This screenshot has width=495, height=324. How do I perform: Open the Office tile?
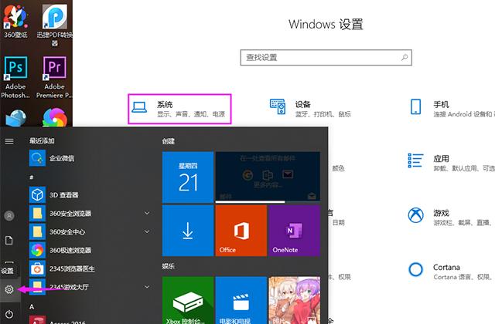click(241, 231)
